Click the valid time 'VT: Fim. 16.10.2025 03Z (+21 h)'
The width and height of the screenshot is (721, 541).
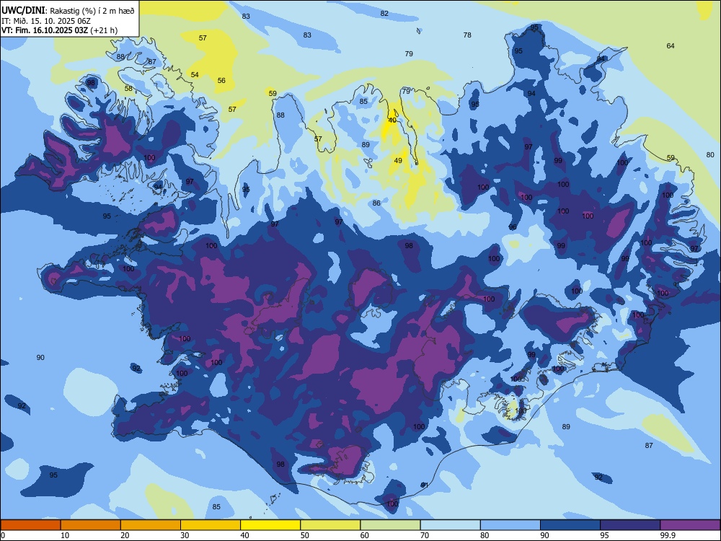59,30
